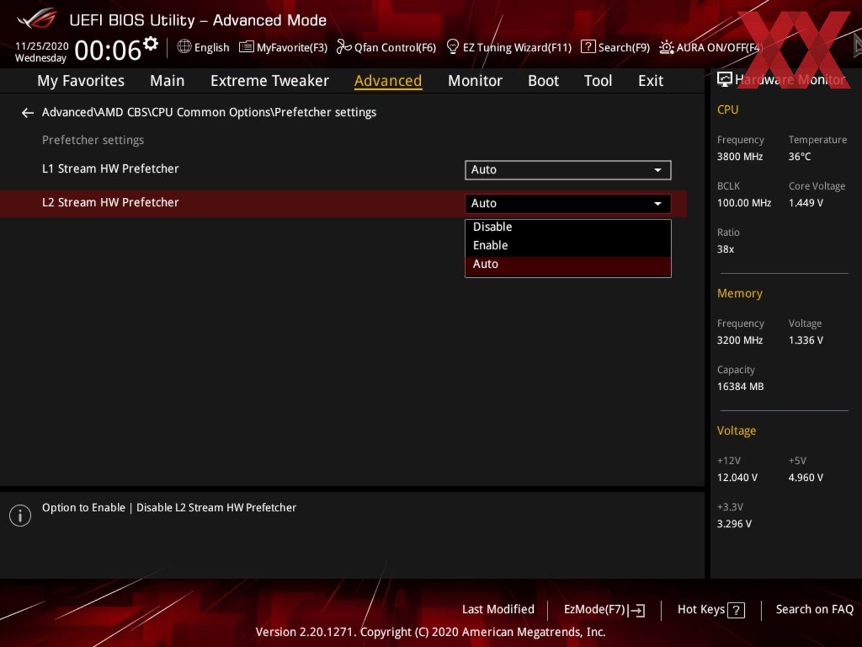Click the Prefetcher settings heading
862x647 pixels.
pos(93,140)
